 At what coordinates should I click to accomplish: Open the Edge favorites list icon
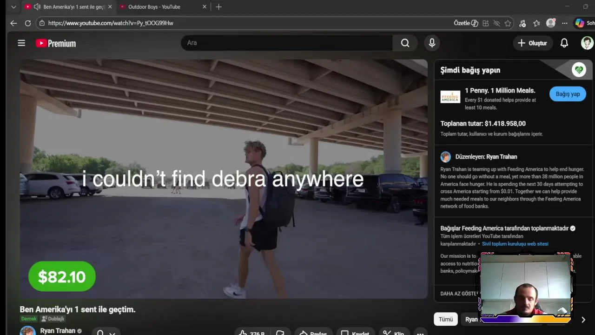(x=537, y=23)
